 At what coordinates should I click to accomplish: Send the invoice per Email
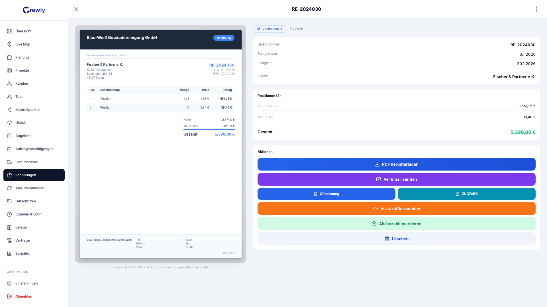tap(396, 179)
